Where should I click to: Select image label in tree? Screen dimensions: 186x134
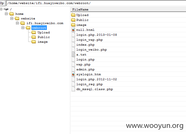coord(42,42)
